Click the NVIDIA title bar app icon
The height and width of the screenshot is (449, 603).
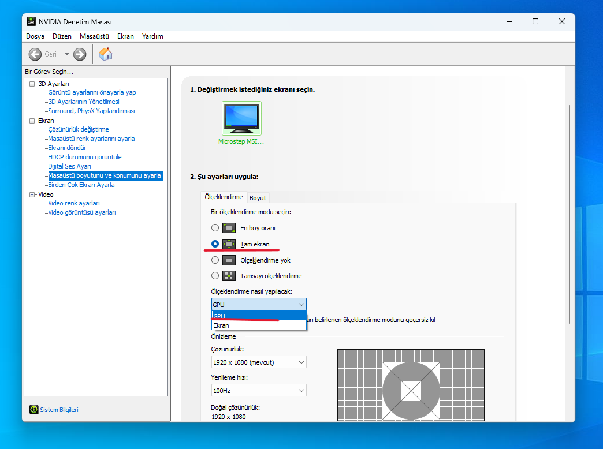click(31, 21)
